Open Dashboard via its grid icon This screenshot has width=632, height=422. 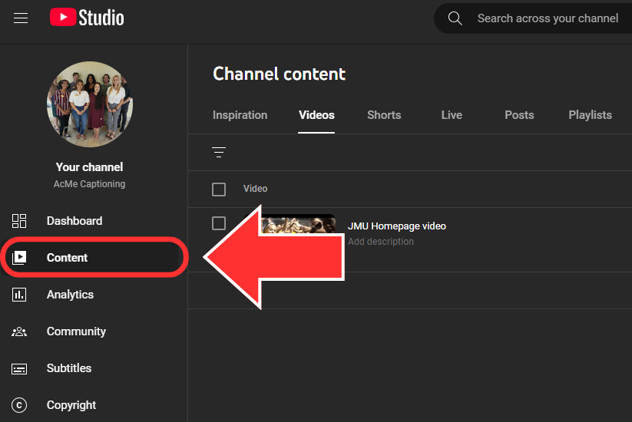[19, 221]
